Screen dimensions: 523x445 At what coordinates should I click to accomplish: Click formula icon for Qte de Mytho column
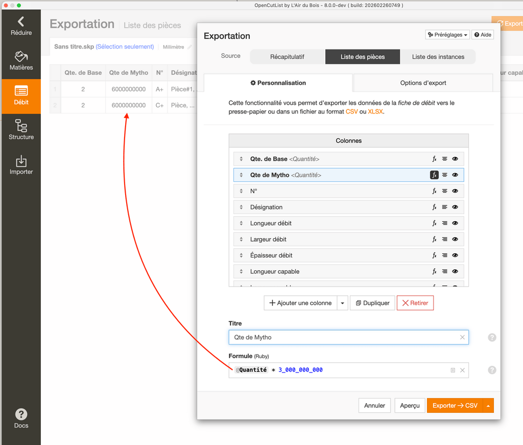(x=434, y=175)
